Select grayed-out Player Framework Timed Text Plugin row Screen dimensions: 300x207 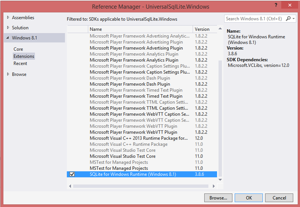(142, 90)
